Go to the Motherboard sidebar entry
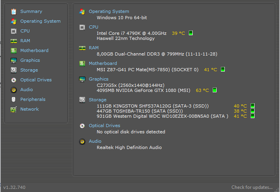Screen dimensions: 280x192 coord(34,50)
